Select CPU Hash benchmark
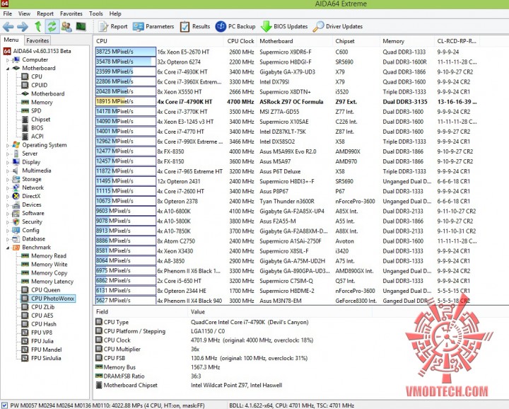 point(39,324)
